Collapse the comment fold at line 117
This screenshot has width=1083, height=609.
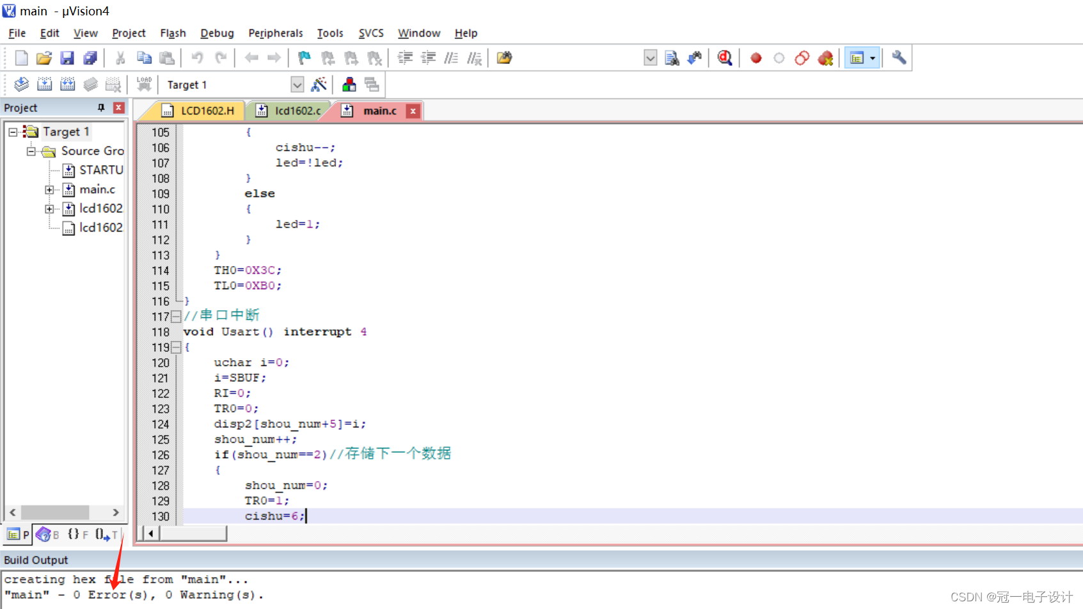(x=176, y=317)
